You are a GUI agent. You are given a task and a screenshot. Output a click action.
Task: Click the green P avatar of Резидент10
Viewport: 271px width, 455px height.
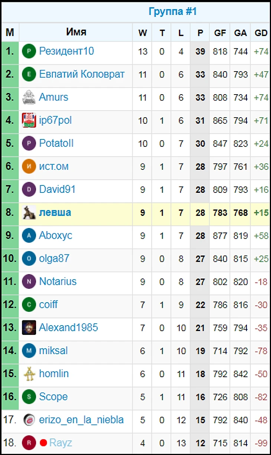[x=29, y=52]
